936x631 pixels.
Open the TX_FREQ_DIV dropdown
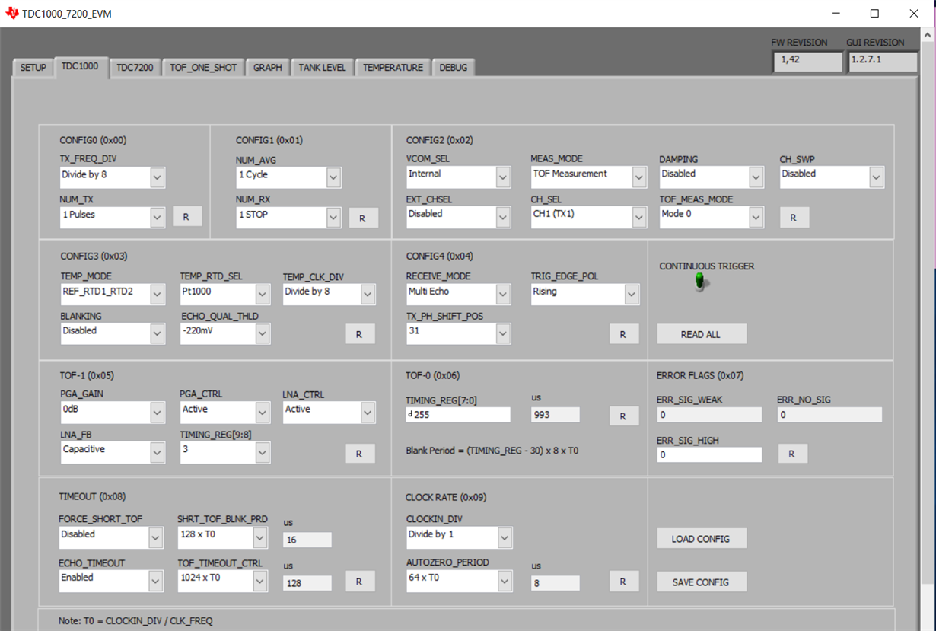113,177
